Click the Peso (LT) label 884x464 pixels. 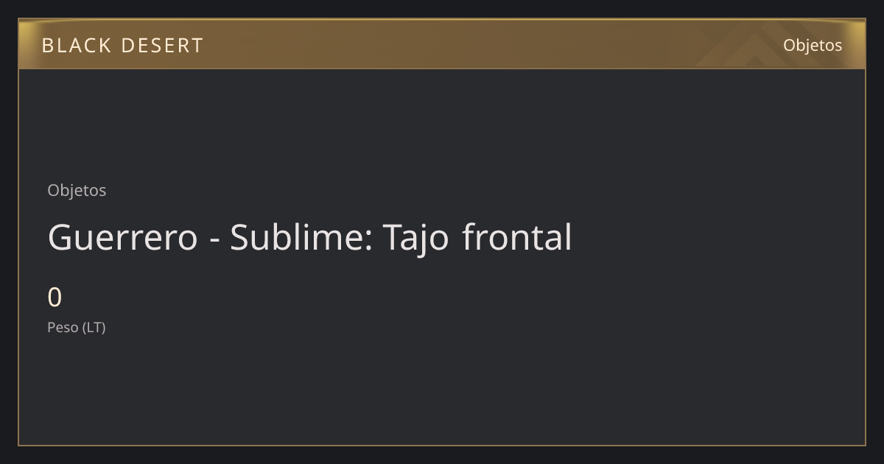(77, 327)
